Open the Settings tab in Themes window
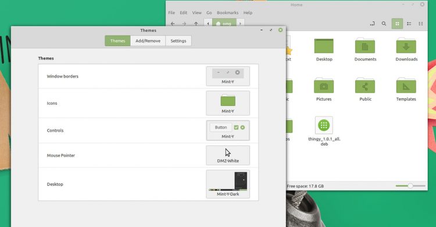This screenshot has width=436, height=227. coord(178,41)
